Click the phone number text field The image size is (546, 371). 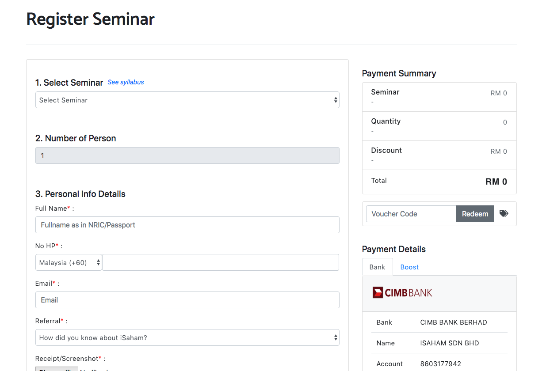click(220, 262)
